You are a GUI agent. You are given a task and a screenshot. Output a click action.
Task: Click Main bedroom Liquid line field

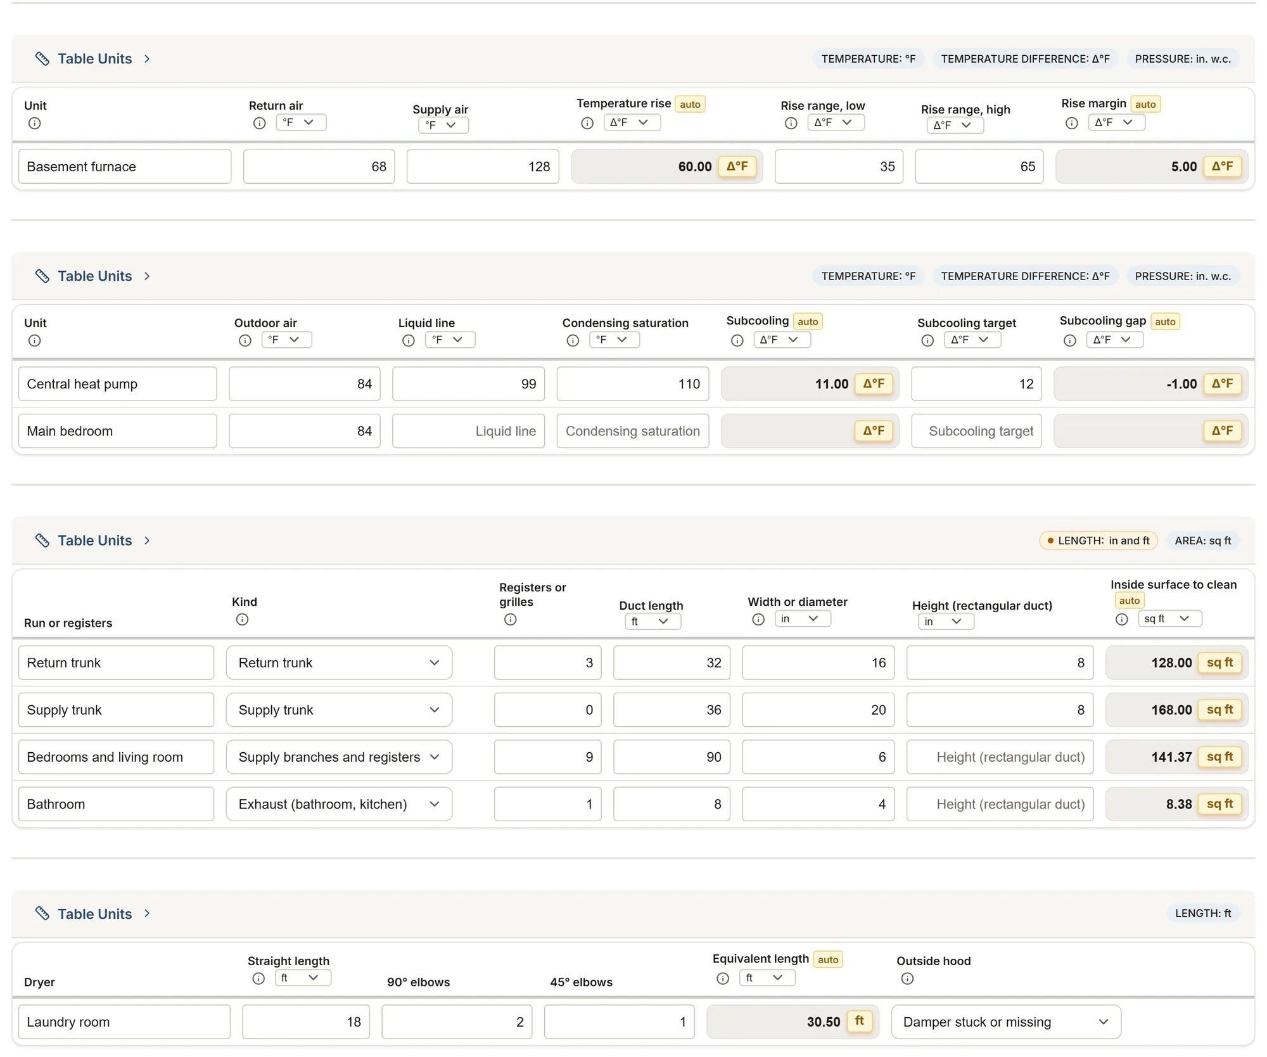pos(468,431)
